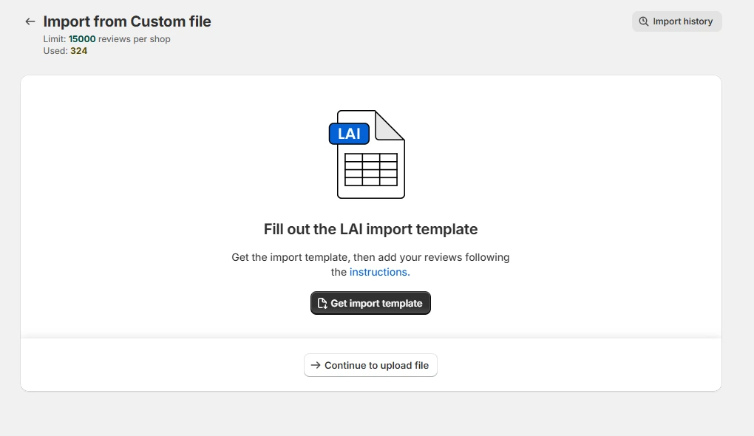Go back using the left arrow icon
Viewport: 754px width, 436px height.
pos(30,21)
